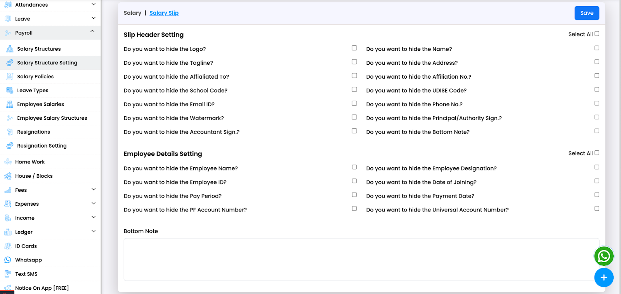Click the blue plus floating button
Screen dimensions: 621x294
tap(604, 277)
